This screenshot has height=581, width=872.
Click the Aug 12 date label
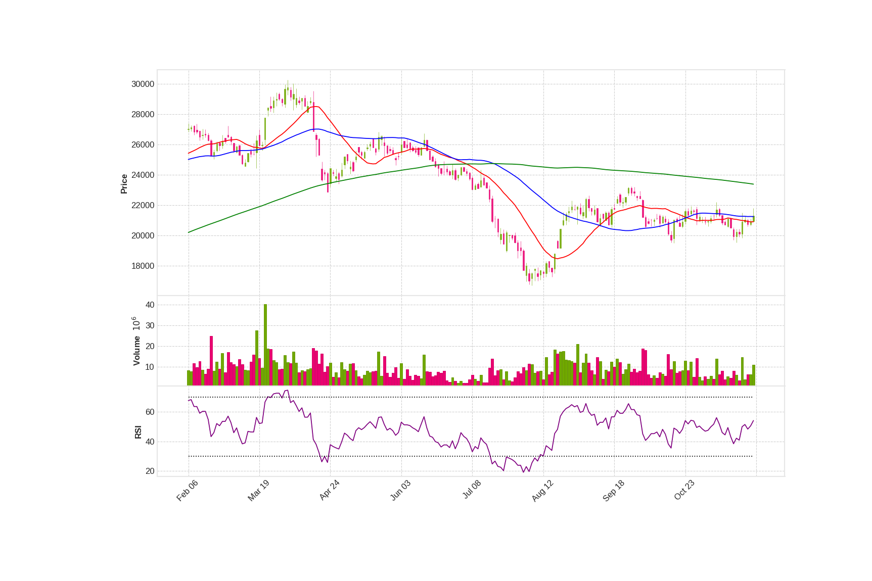click(x=542, y=491)
